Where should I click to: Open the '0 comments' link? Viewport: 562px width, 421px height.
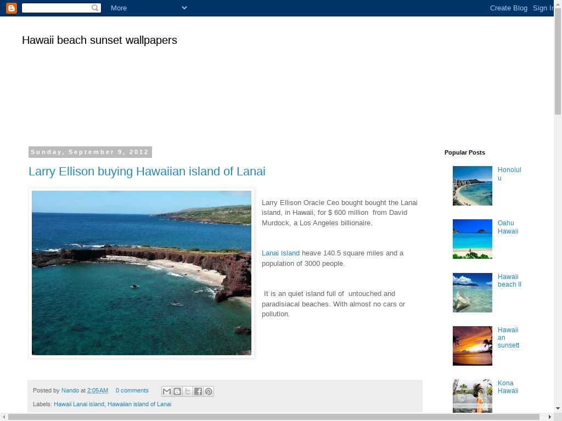[x=132, y=391]
